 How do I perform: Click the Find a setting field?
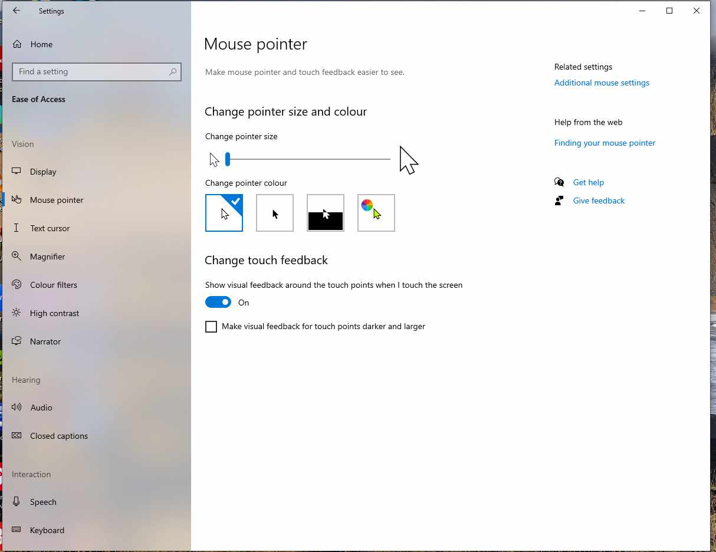point(91,72)
